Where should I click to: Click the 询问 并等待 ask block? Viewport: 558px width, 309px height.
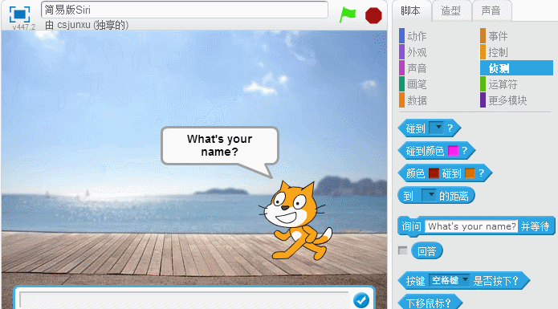click(x=476, y=226)
